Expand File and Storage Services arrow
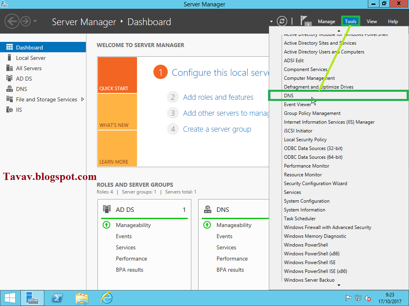Viewport: 409px width, 306px height. pyautogui.click(x=83, y=99)
